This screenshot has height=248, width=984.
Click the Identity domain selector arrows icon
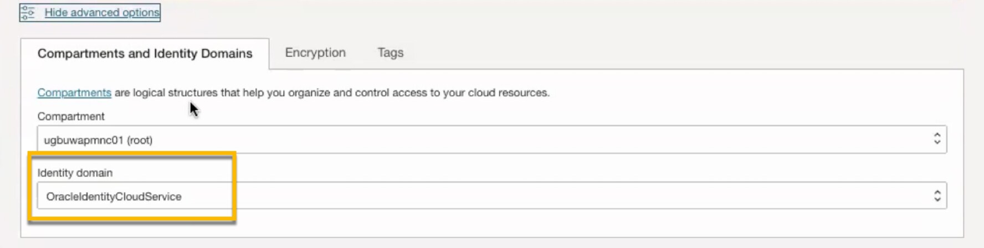tap(937, 195)
